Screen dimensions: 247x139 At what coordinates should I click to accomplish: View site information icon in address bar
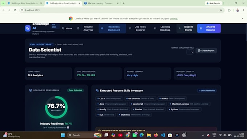click(x=22, y=10)
